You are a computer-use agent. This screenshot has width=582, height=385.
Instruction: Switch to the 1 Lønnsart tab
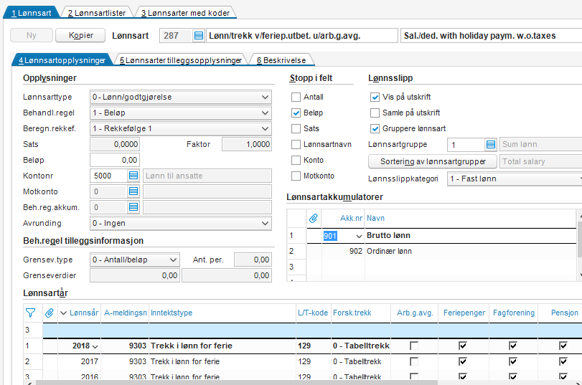31,13
